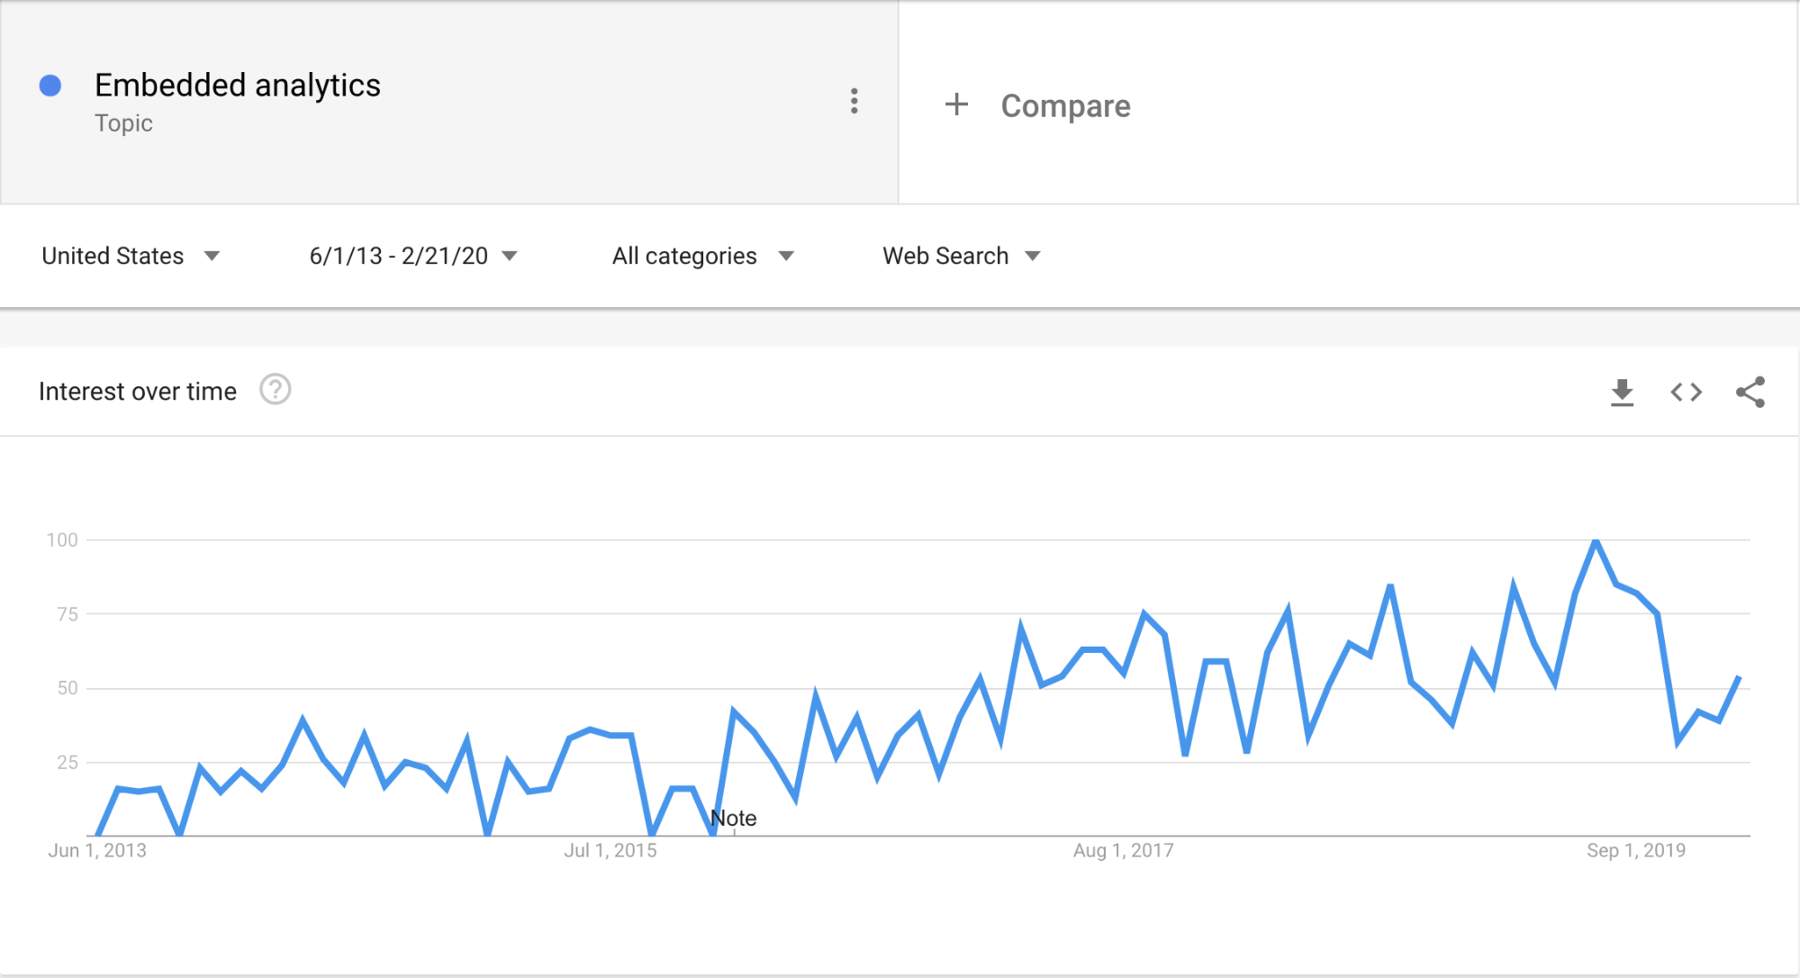1800x978 pixels.
Task: Click the Topic label under Embedded analytics
Action: [x=123, y=123]
